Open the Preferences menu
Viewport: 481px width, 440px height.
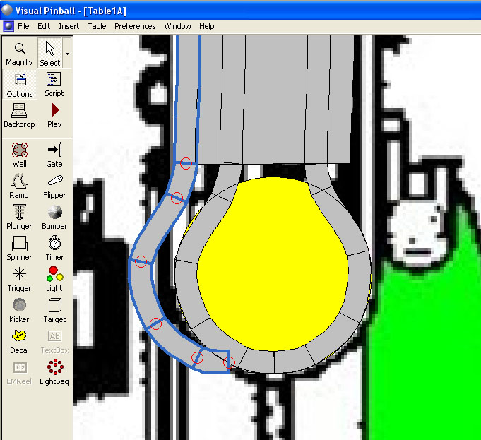[x=135, y=26]
